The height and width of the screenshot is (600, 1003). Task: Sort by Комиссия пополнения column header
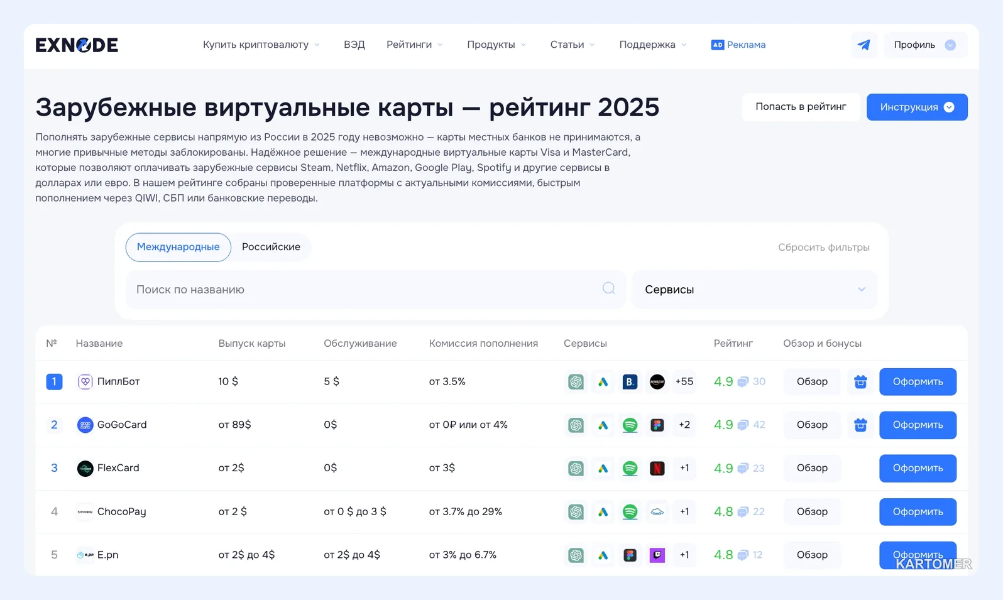click(483, 344)
